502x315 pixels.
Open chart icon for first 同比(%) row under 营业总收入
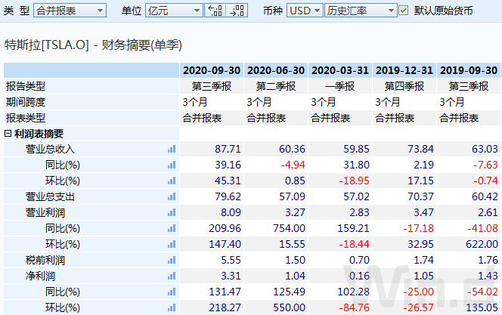[x=172, y=165]
